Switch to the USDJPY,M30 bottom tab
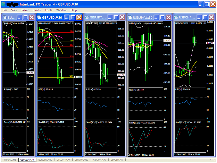Screen dimensions: 217x163 [x=63, y=160]
